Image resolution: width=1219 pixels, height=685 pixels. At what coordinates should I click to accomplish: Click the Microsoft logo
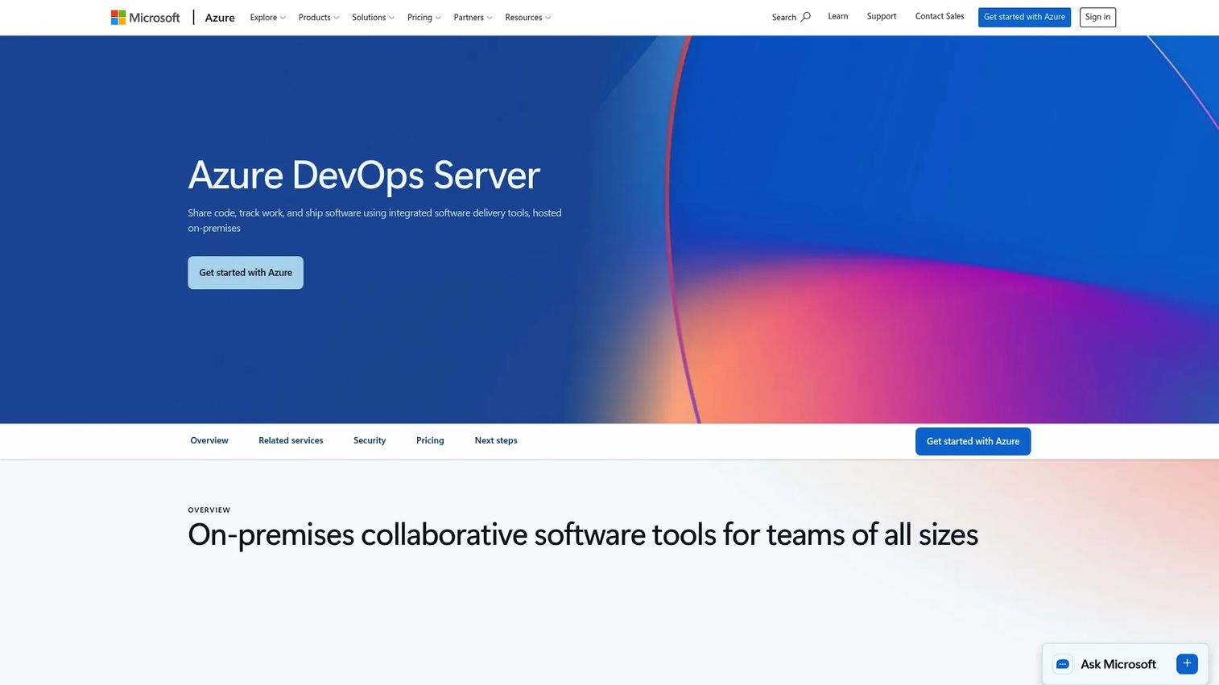(x=145, y=17)
